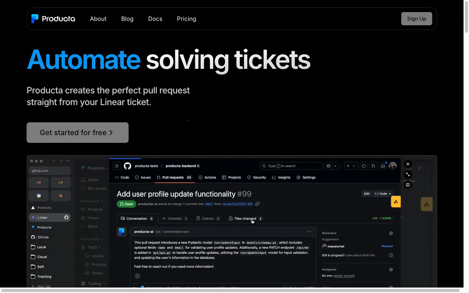Image resolution: width=469 pixels, height=293 pixels.
Task: Switch to the Checks tab
Action: tap(208, 218)
